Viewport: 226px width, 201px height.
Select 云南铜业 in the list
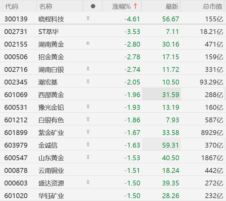[51, 171]
